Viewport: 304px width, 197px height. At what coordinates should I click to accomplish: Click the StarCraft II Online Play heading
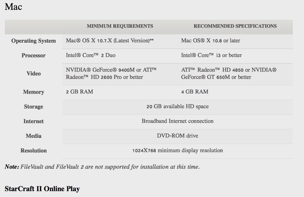42,189
